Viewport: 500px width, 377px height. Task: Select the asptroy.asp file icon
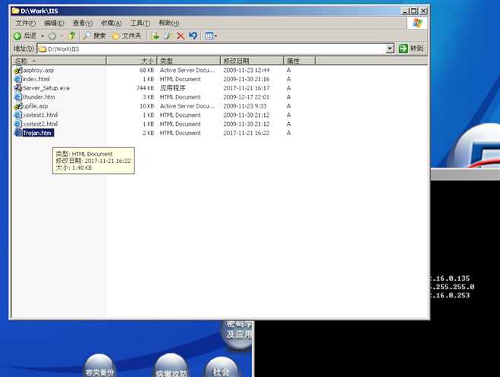coord(18,70)
